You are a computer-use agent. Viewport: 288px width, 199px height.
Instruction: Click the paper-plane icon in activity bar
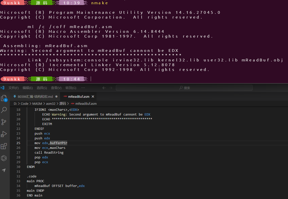pyautogui.click(x=4, y=170)
